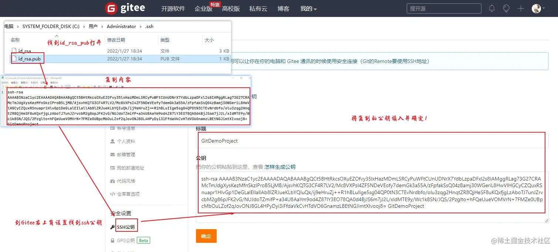Screen dimensions: 558x252
Task: Sort Explorer files by 大小 column
Action: (209, 40)
